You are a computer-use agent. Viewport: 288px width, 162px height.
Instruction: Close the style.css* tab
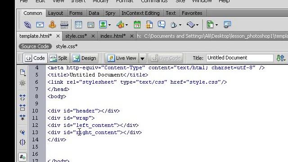click(93, 36)
